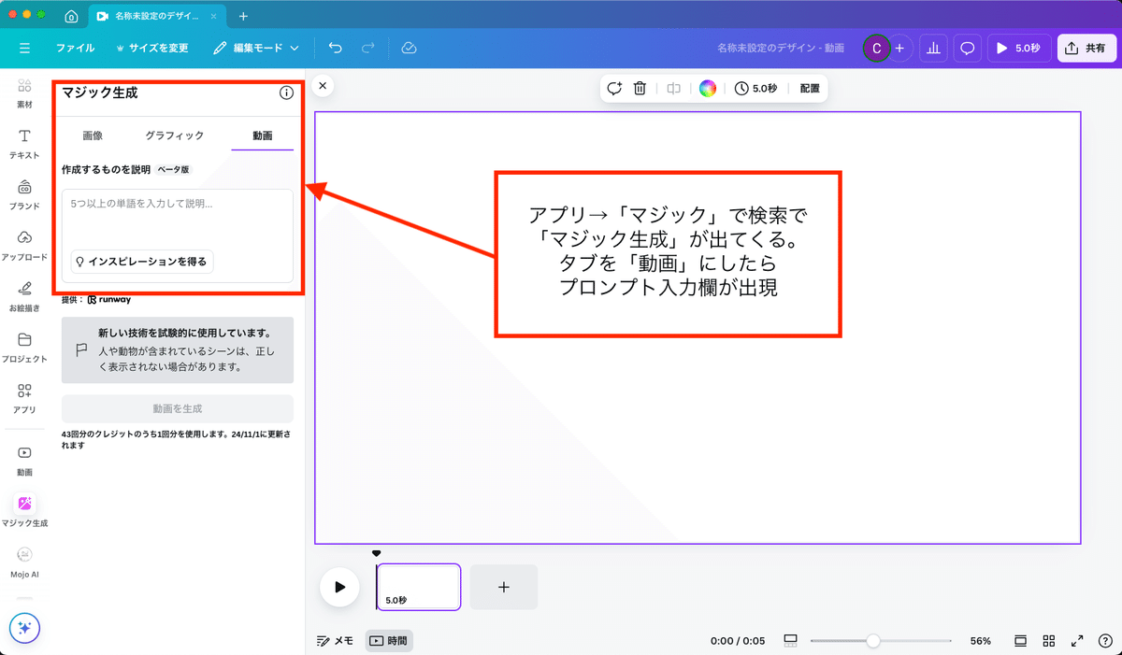Open the hamburger main menu
This screenshot has height=655, width=1122.
24,48
